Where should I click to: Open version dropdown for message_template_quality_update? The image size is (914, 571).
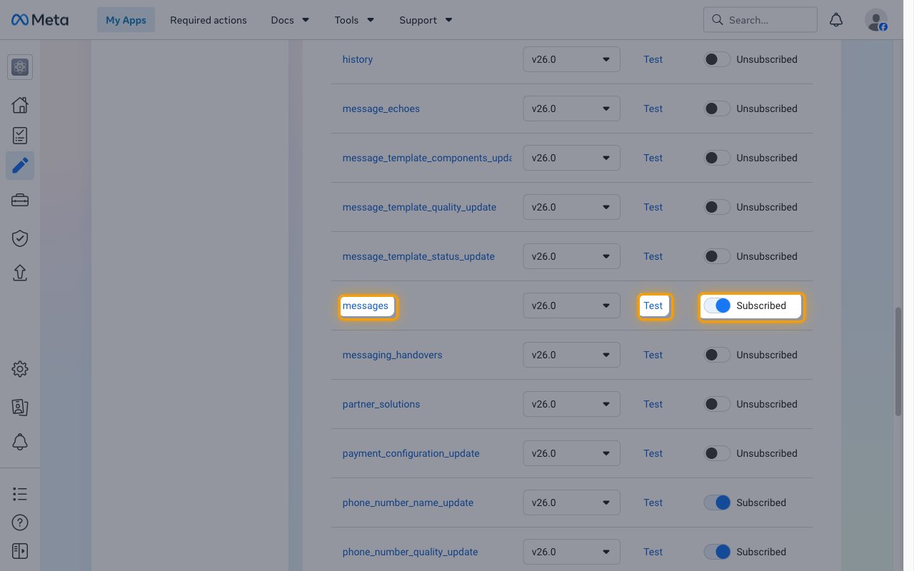571,207
